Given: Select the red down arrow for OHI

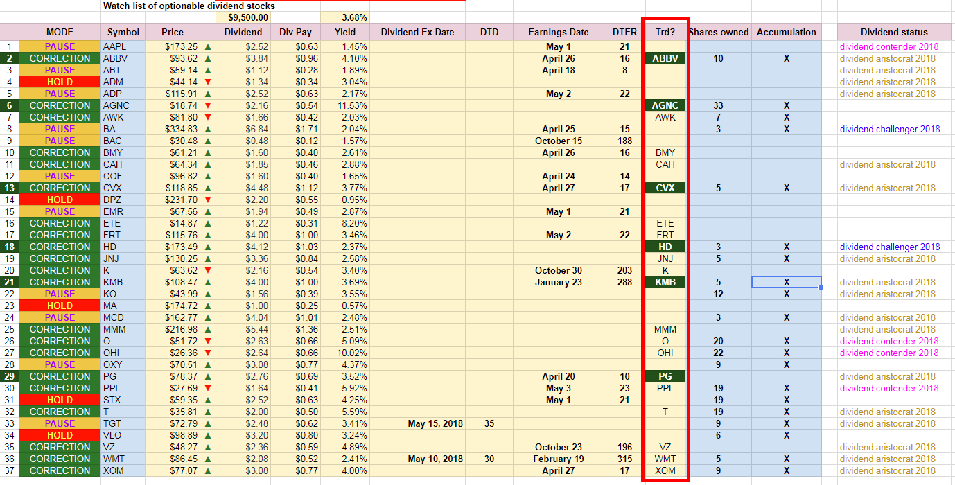Looking at the screenshot, I should tap(208, 353).
